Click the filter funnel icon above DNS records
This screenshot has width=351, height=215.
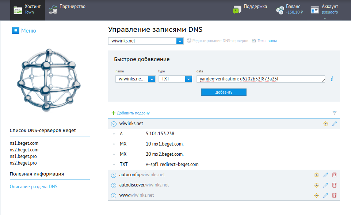coord(334,113)
